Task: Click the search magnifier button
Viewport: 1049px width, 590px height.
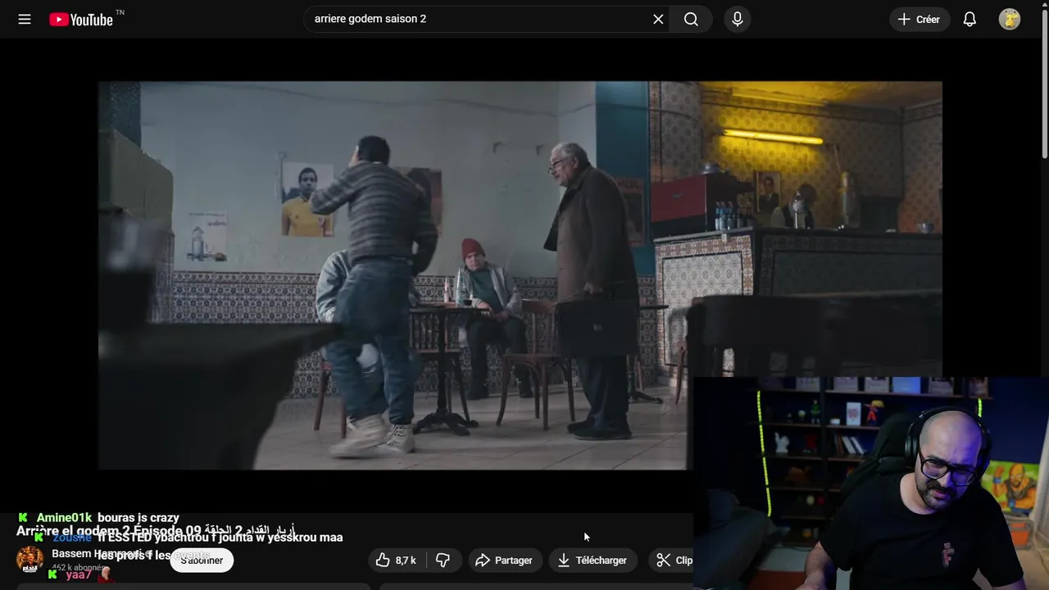Action: click(691, 19)
